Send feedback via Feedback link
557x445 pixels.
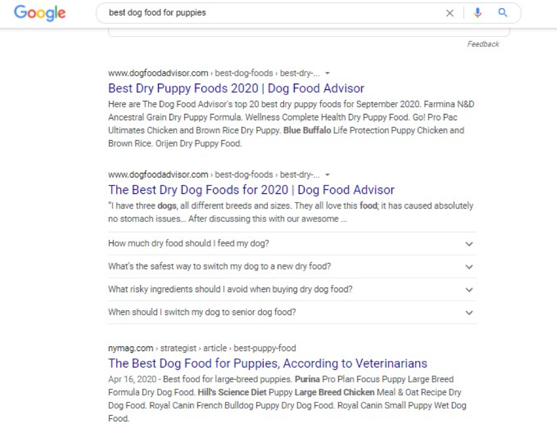(483, 44)
